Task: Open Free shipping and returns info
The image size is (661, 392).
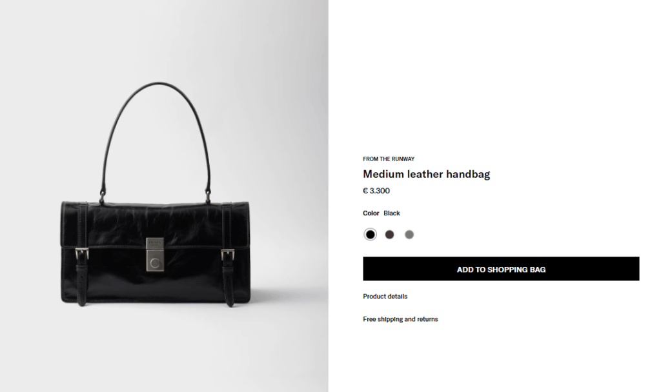Action: pyautogui.click(x=400, y=319)
